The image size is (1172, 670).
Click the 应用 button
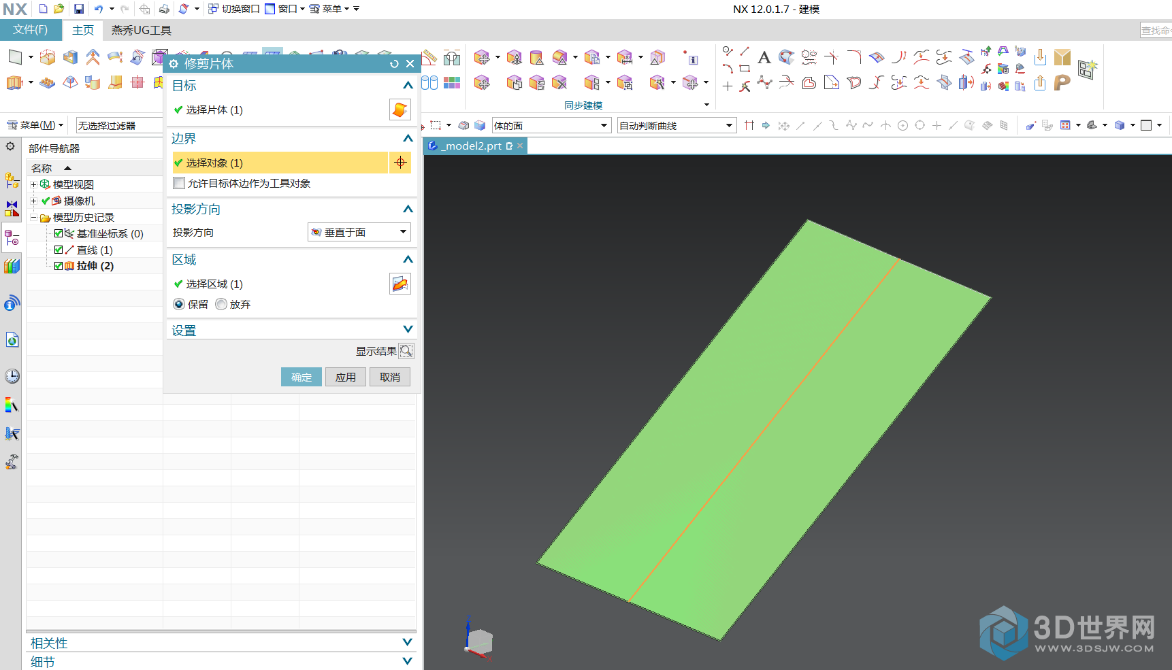pos(346,377)
